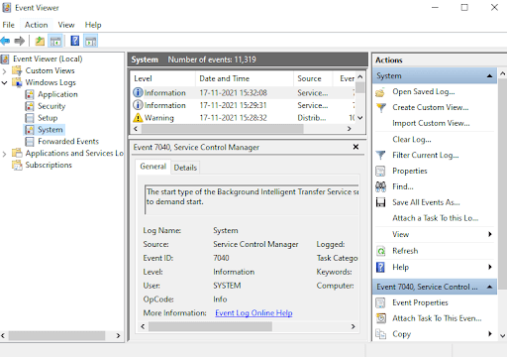Screen dimensions: 507x357
Task: Click the console tree scroll right arrow
Action: coord(118,336)
